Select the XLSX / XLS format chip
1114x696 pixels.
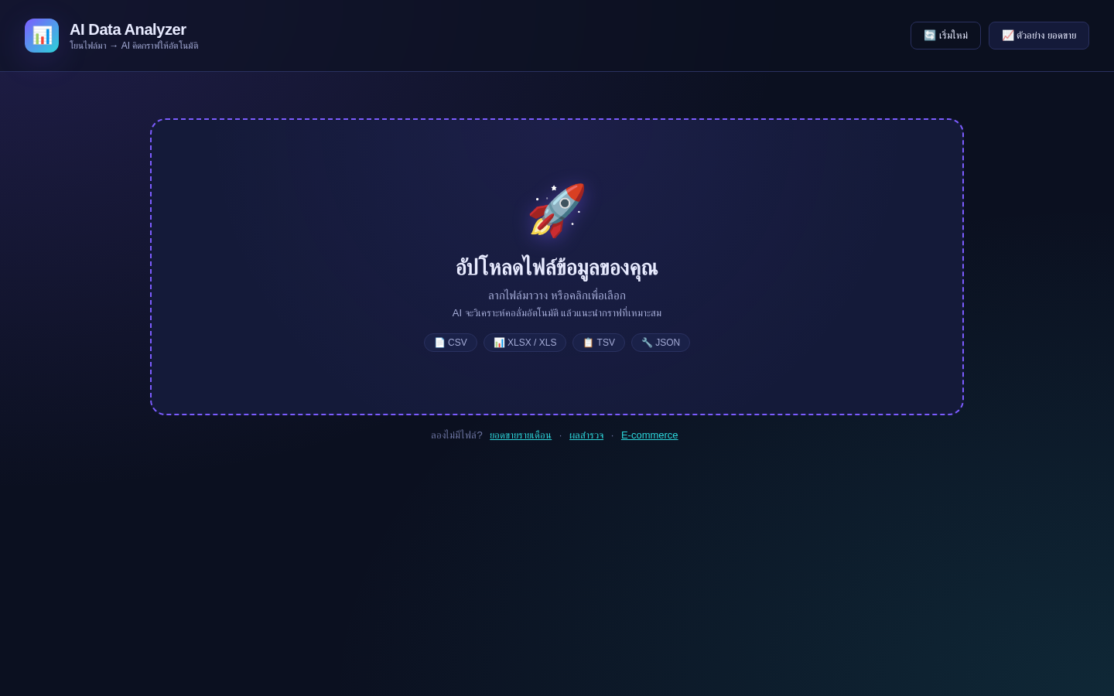point(525,343)
